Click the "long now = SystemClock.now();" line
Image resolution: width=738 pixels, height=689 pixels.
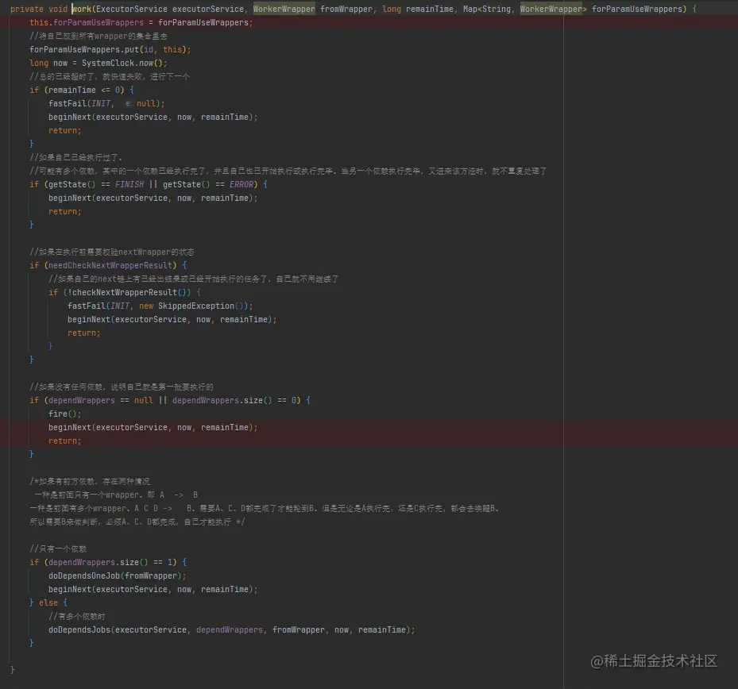(x=98, y=63)
